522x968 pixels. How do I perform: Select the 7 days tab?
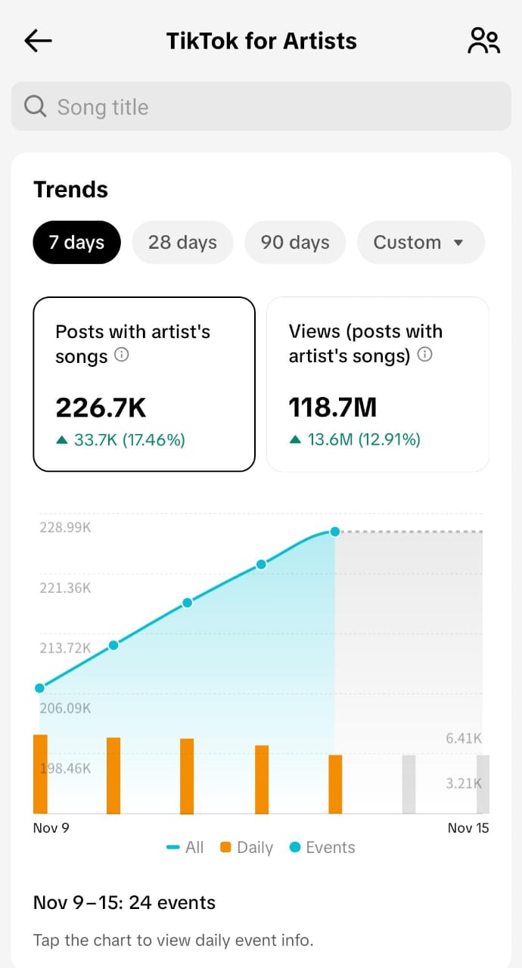coord(76,243)
